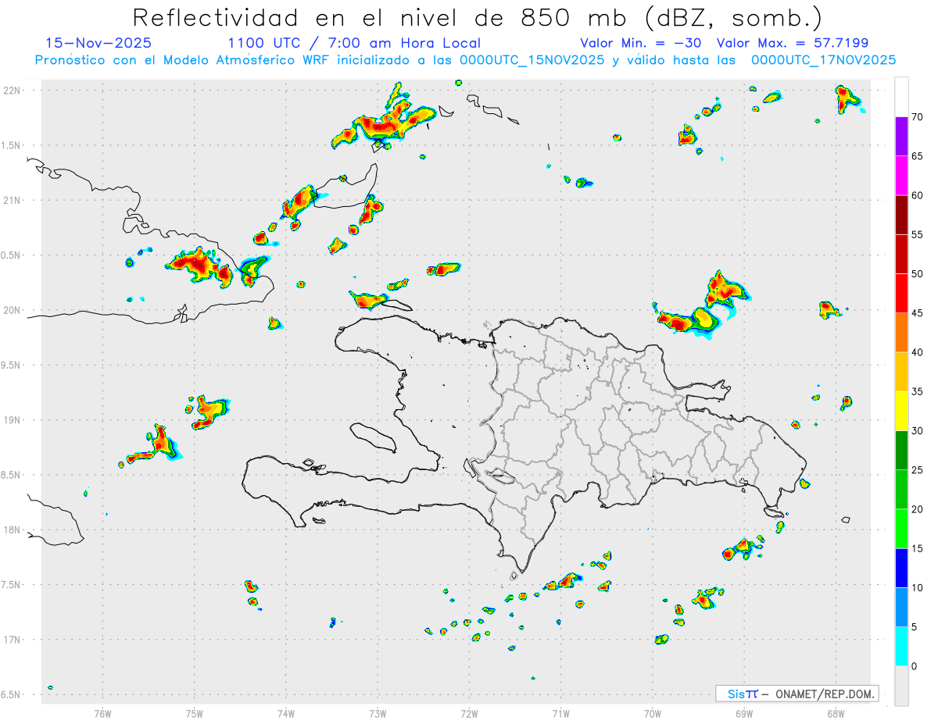The height and width of the screenshot is (724, 938).
Task: Click the 'Valor Min. = -30' text
Action: click(640, 43)
